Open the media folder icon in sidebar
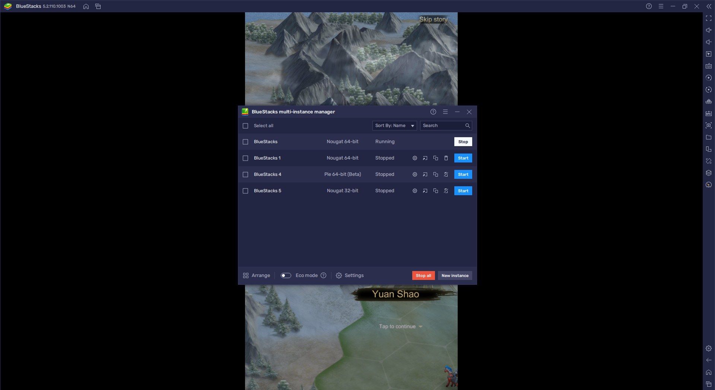715x390 pixels. click(708, 137)
